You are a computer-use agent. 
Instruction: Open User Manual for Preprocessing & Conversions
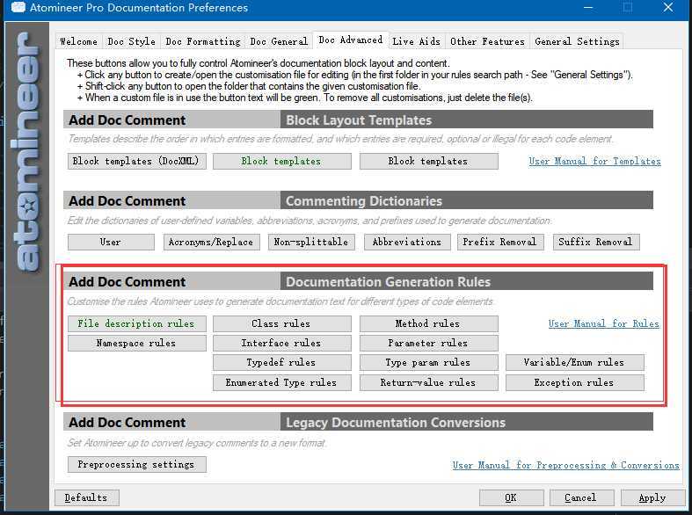click(x=565, y=465)
